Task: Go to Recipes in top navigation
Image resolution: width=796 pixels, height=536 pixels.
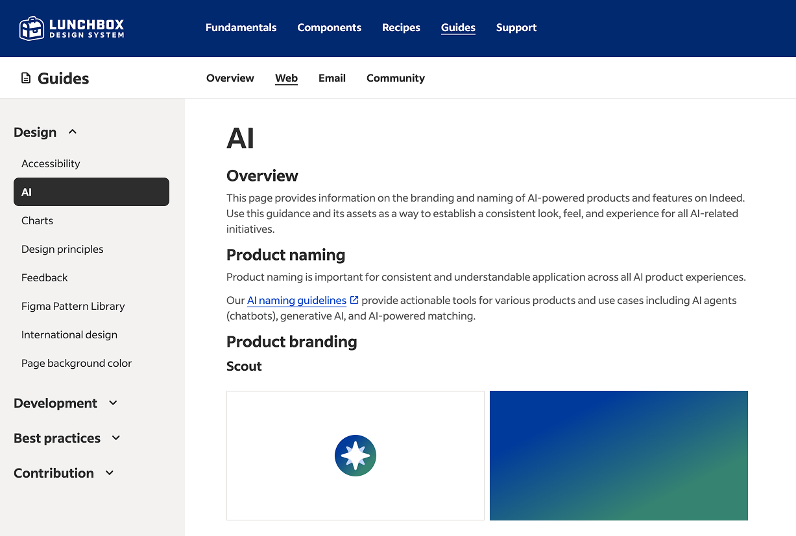Action: point(401,28)
